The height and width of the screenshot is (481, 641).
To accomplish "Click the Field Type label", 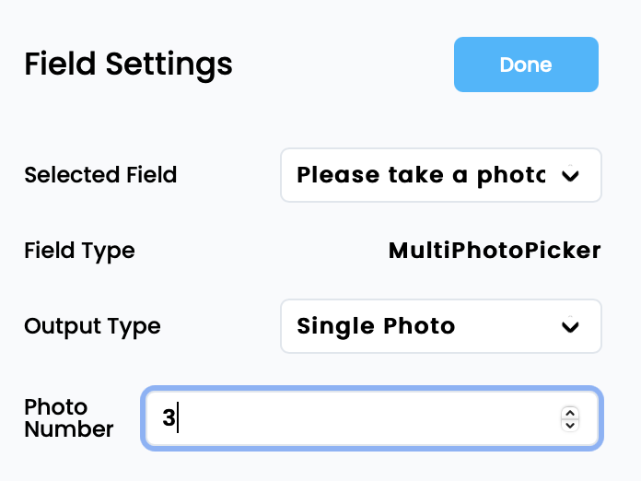I will click(79, 251).
